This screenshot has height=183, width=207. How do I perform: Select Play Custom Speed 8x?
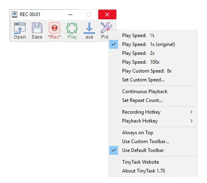click(153, 71)
